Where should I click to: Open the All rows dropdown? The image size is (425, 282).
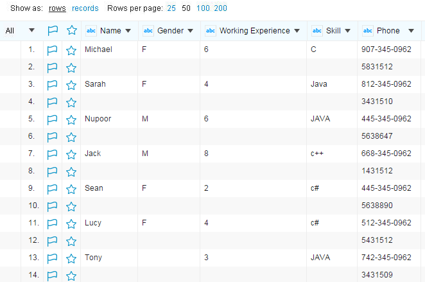tap(31, 31)
